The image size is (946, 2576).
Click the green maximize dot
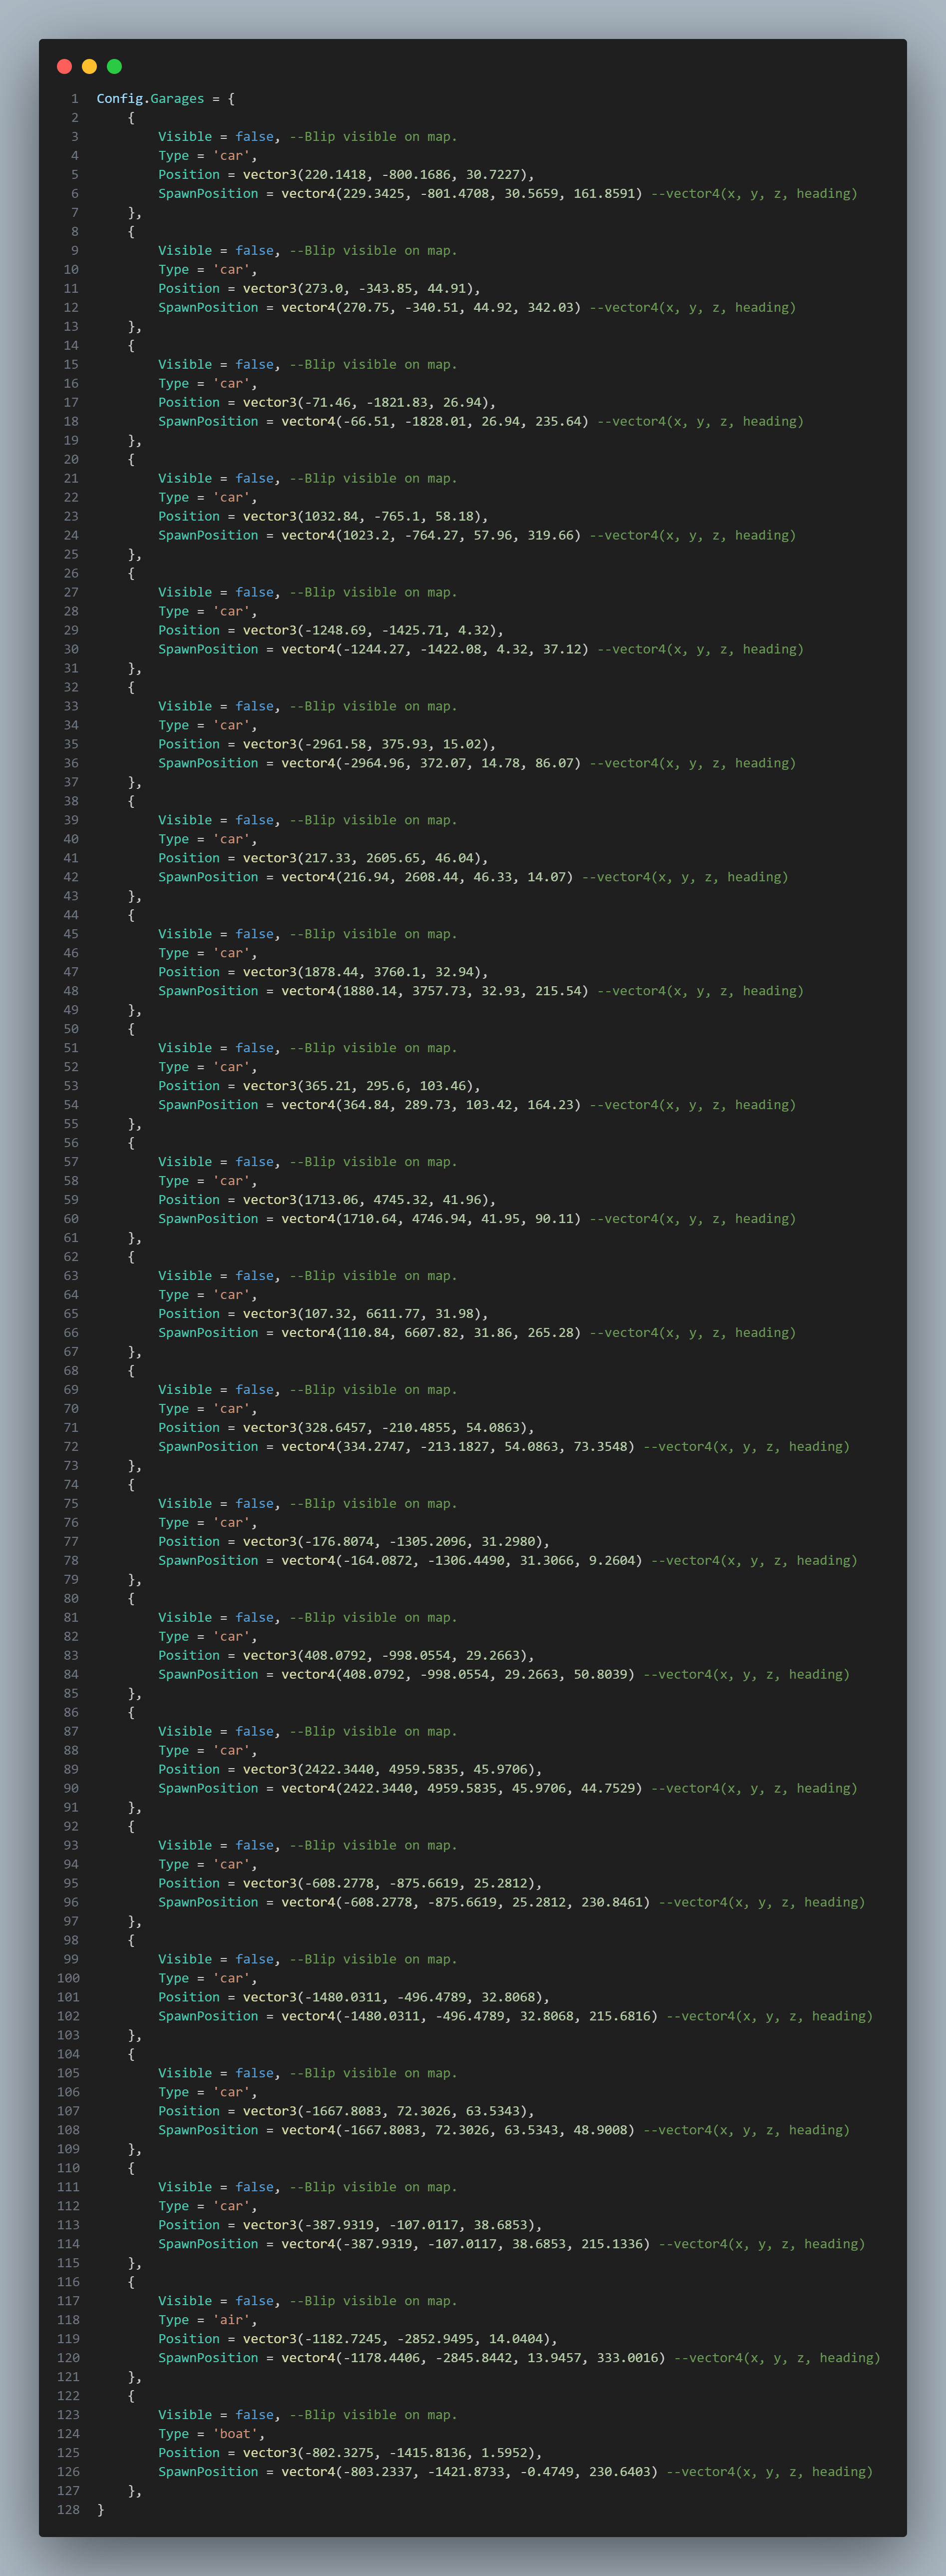tap(114, 66)
